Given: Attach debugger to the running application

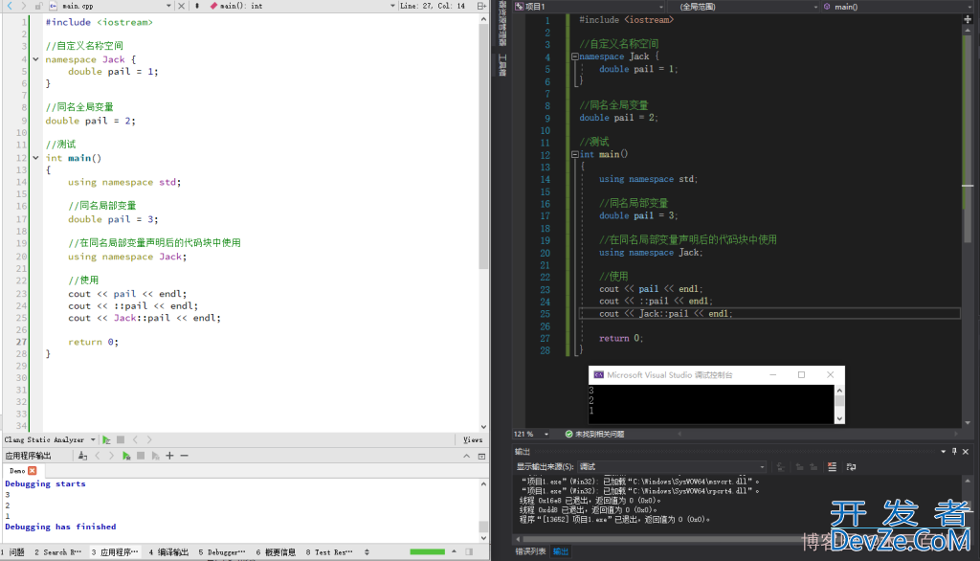Looking at the screenshot, I should point(155,456).
